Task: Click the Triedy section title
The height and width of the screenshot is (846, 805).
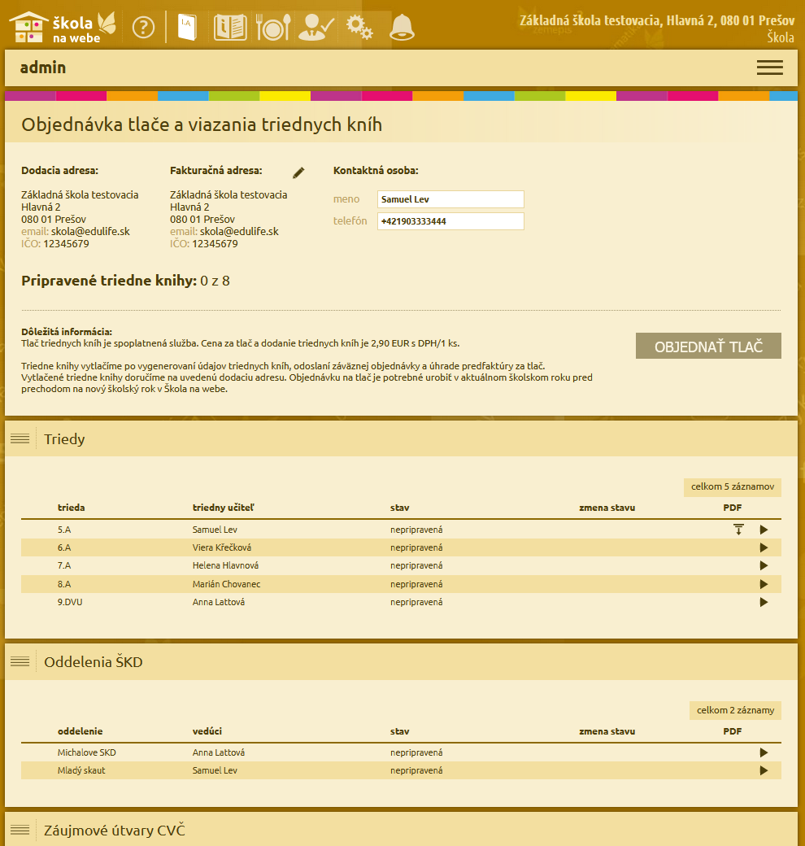Action: (x=65, y=439)
